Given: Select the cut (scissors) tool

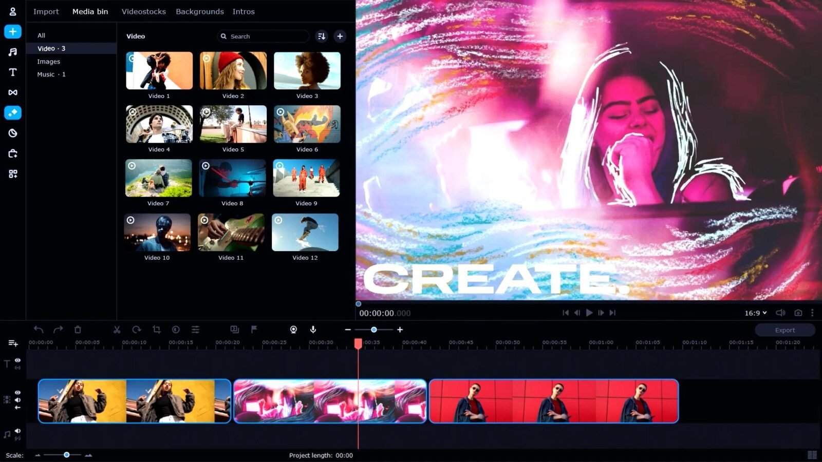Looking at the screenshot, I should pos(117,330).
